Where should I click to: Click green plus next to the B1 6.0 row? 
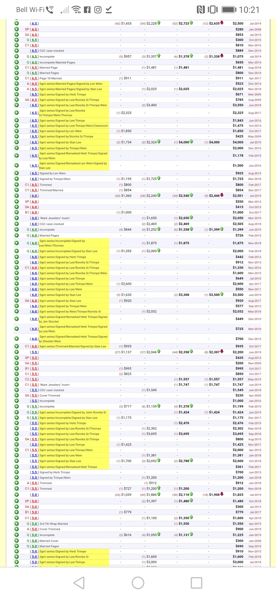pos(16,212)
